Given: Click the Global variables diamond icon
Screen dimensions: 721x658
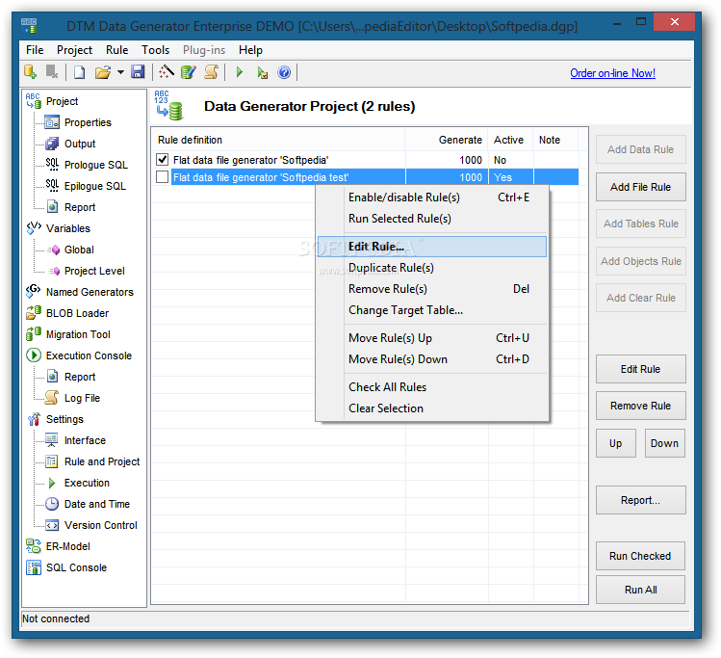Looking at the screenshot, I should pyautogui.click(x=54, y=250).
